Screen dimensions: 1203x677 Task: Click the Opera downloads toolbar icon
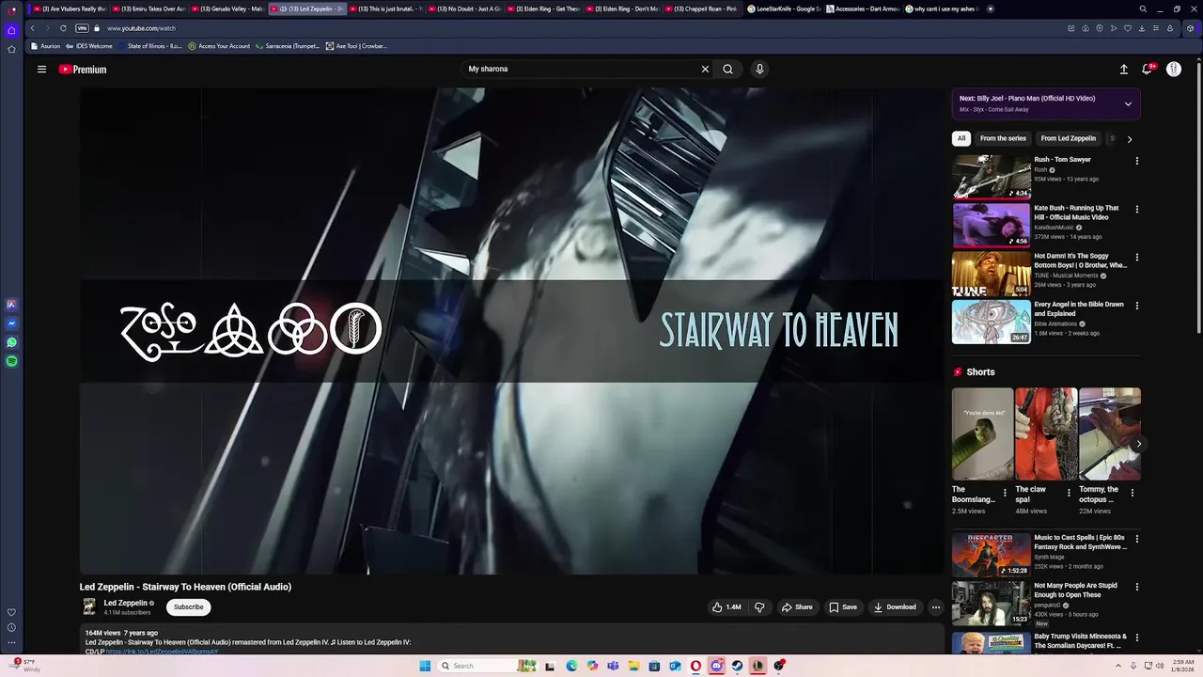point(1141,28)
